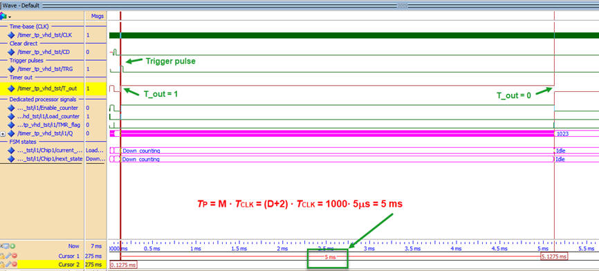Image resolution: width=599 pixels, height=271 pixels.
Task: Click the Idle value on next_state waveform
Action: click(560, 159)
